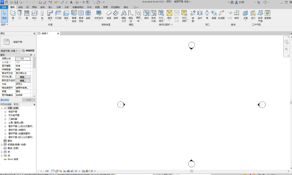Select the Window tool in the ribbon
Screen dimensions: 292x175
tap(27, 15)
